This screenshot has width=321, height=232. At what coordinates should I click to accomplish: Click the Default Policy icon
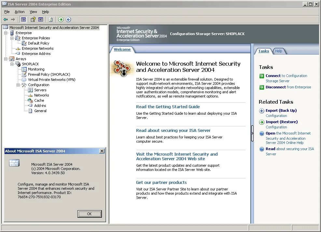[x=24, y=43]
